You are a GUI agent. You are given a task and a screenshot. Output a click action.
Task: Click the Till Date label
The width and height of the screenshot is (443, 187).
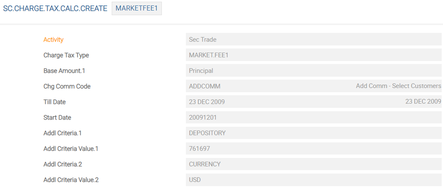[55, 102]
